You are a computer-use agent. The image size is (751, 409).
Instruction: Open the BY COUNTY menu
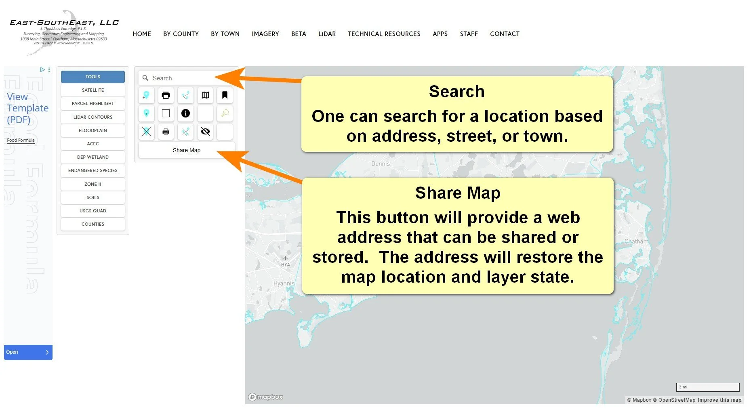[x=181, y=34]
